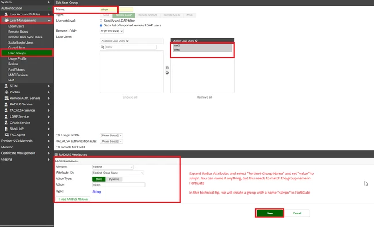Open Local Users menu item
The image size is (374, 227).
(16, 26)
